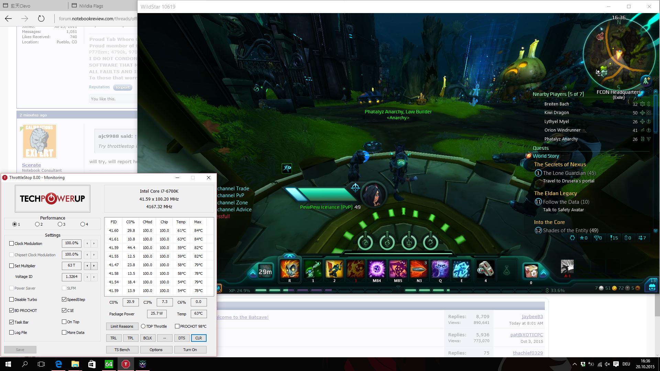Open the Windows Start menu
The height and width of the screenshot is (371, 660).
tap(8, 364)
